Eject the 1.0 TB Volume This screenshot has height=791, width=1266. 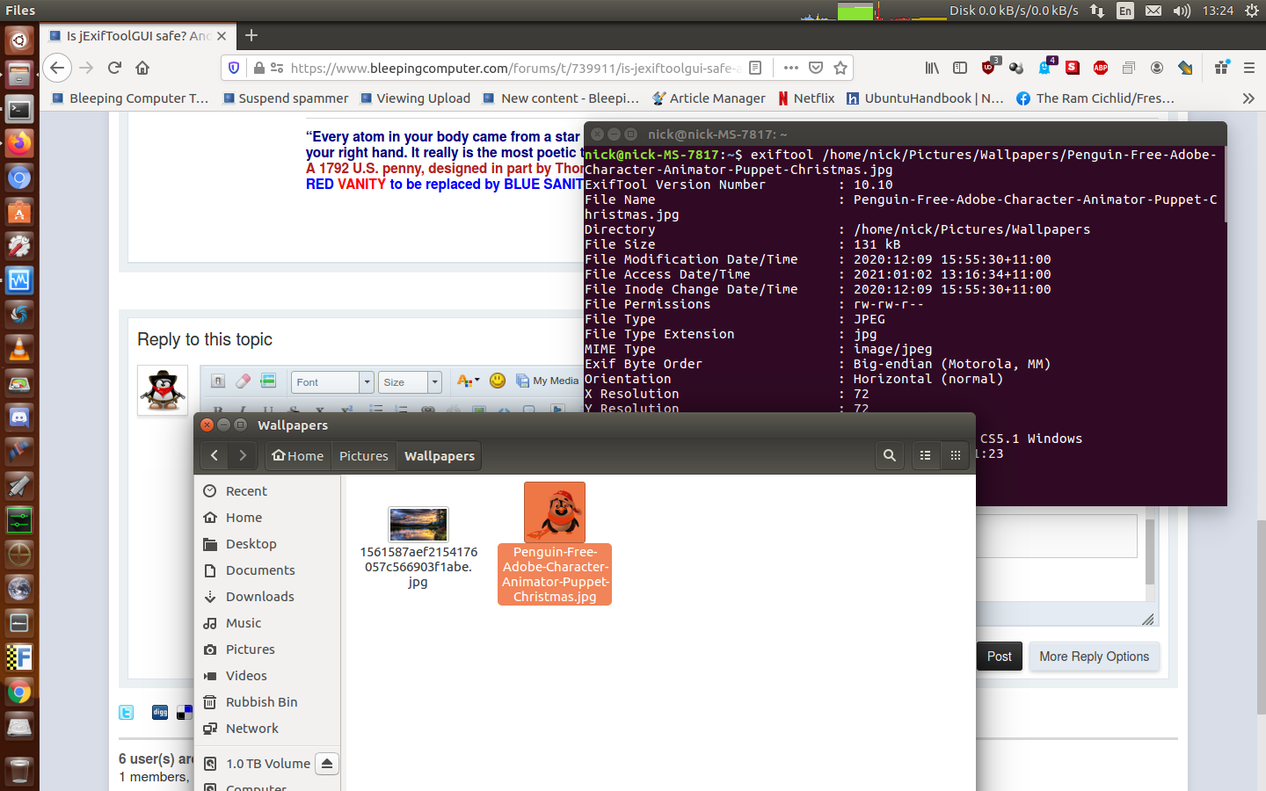click(x=326, y=764)
